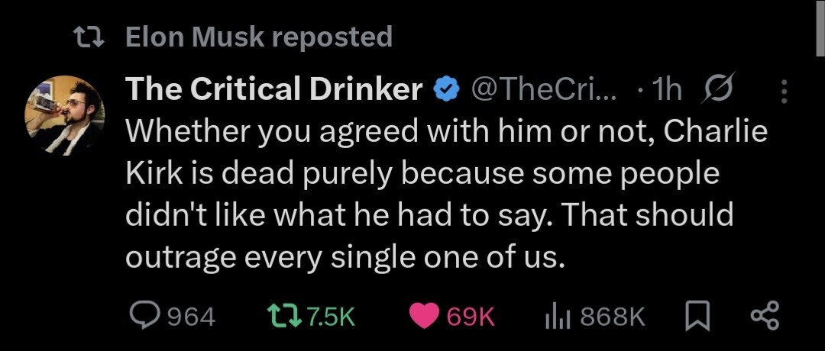Click the @TheCri... handle
The height and width of the screenshot is (351, 825).
(543, 91)
